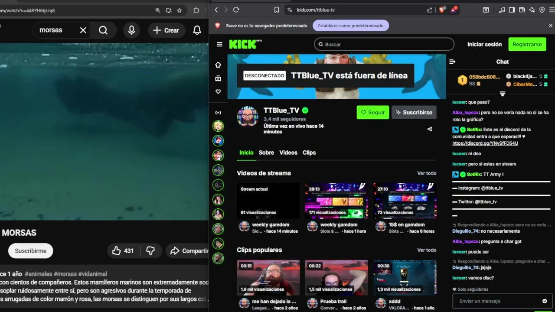Image resolution: width=555 pixels, height=312 pixels.
Task: Play 'me han dejado la...' 00:15 clip
Action: [x=268, y=278]
